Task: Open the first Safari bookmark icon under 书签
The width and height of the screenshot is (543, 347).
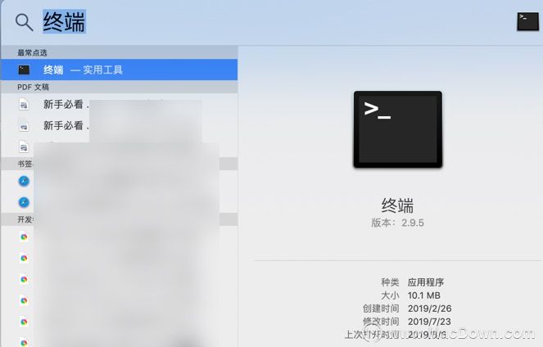Action: 24,181
